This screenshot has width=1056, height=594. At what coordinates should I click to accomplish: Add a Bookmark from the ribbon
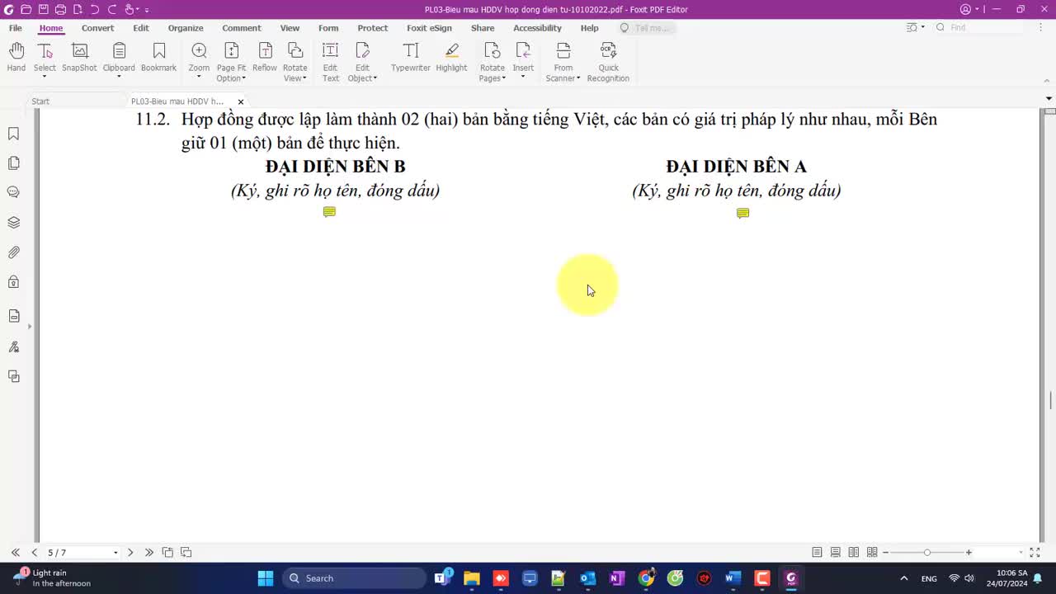coord(158,57)
